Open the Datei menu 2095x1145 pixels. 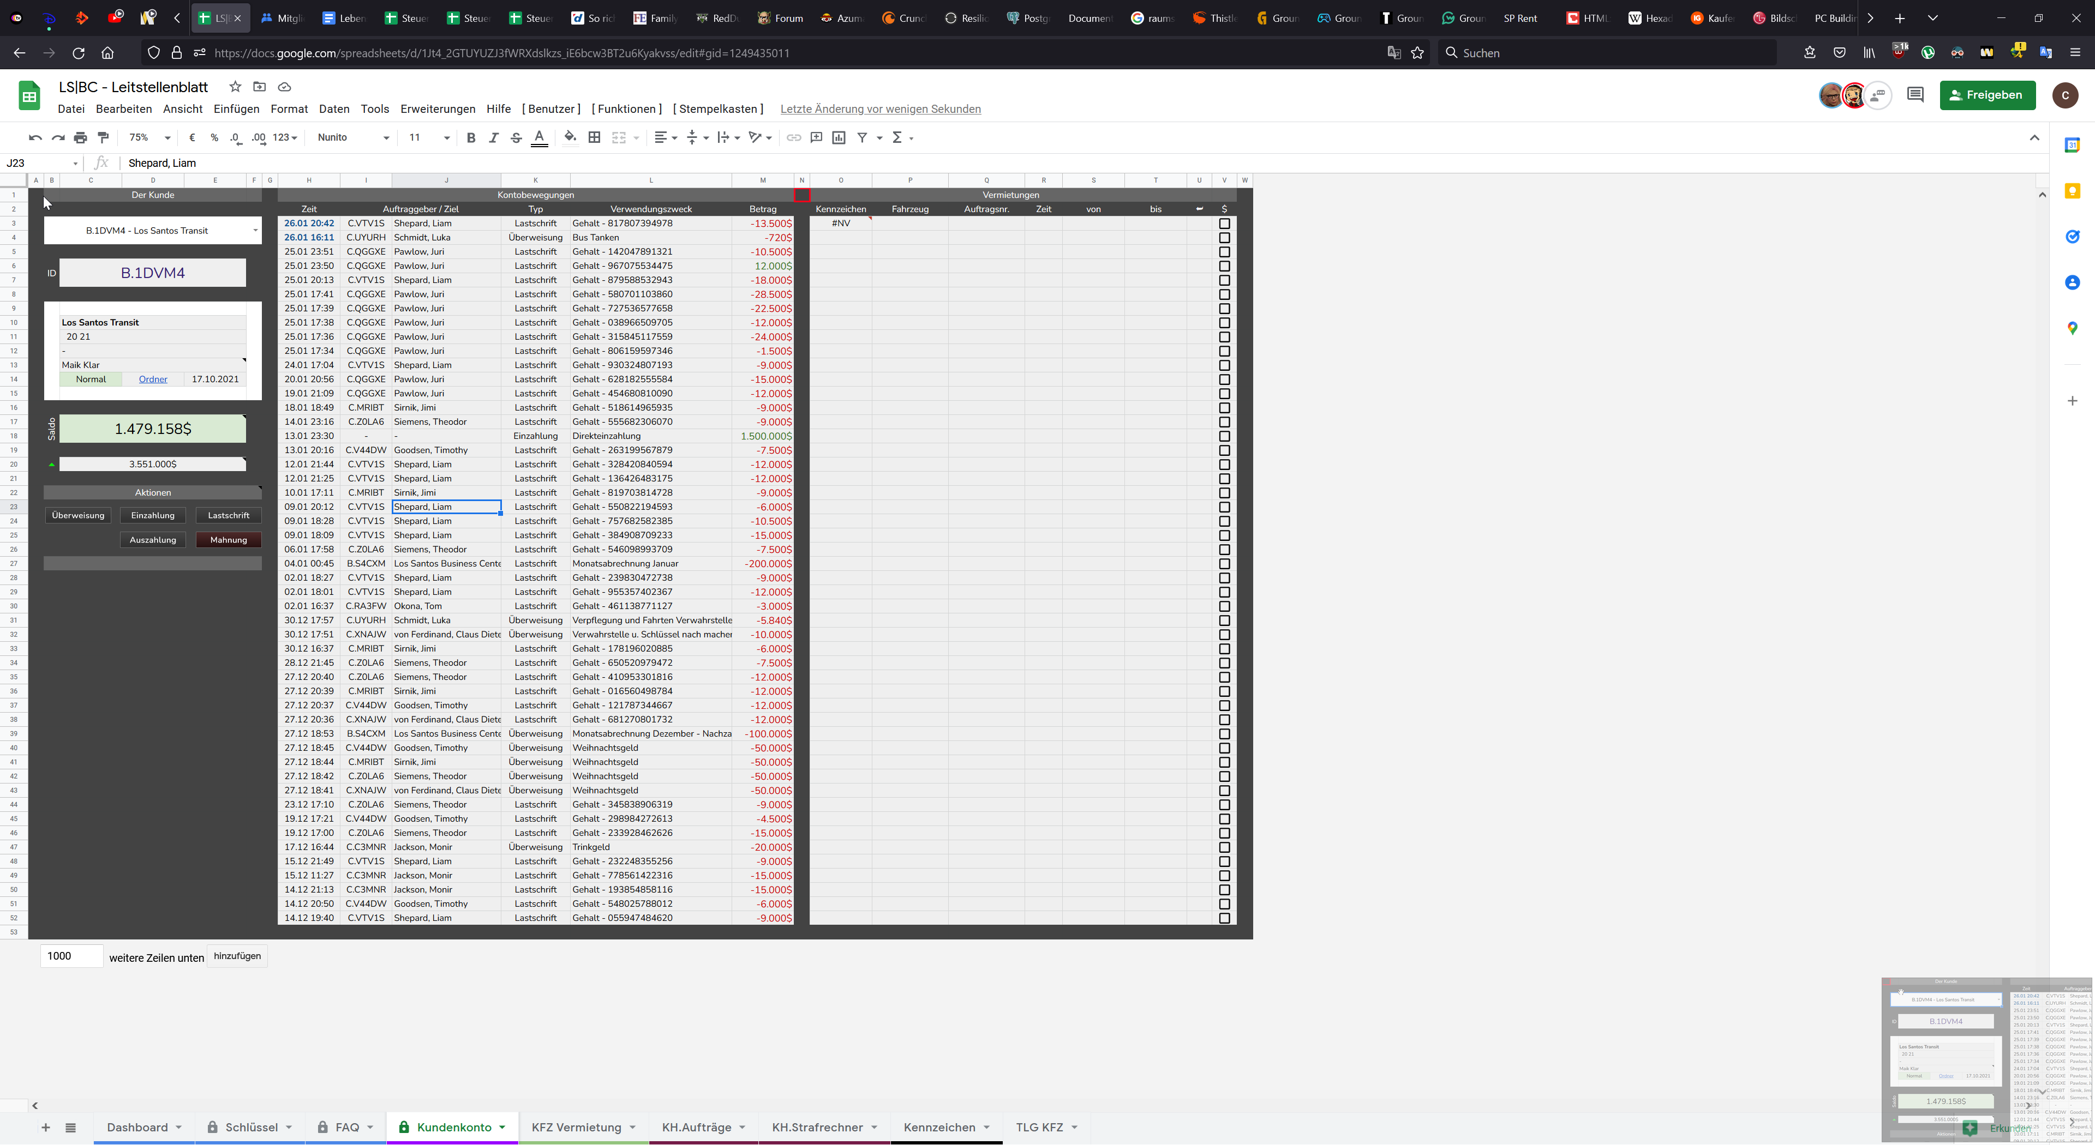71,109
